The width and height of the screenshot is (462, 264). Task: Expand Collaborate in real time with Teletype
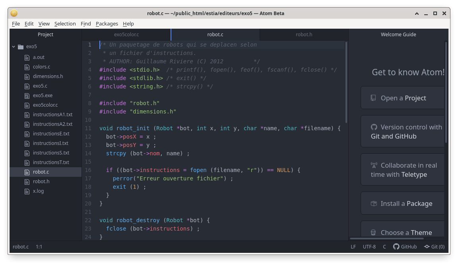coord(402,170)
